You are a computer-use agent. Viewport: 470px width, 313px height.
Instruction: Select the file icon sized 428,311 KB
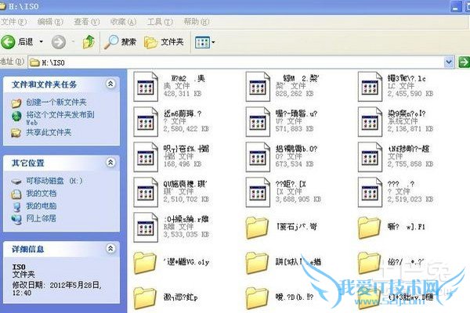pos(146,87)
